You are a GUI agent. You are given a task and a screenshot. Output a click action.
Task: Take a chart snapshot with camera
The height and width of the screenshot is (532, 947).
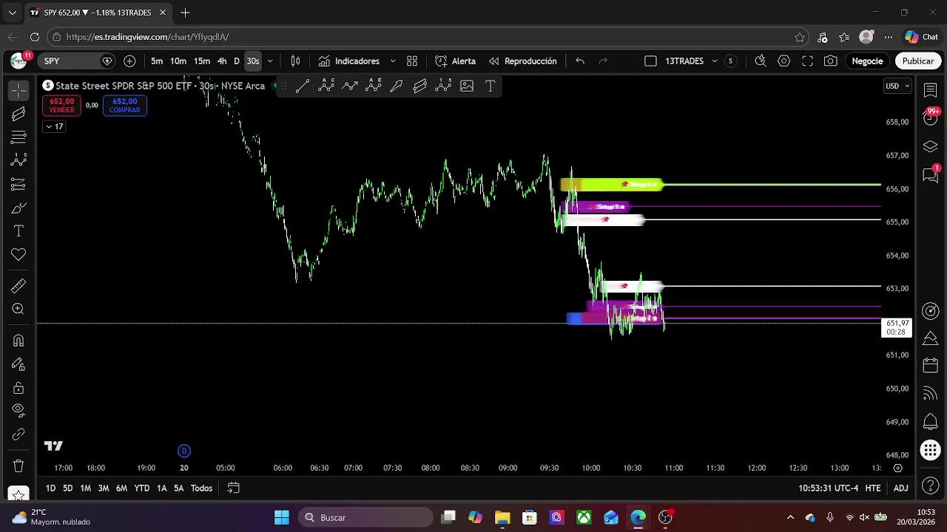pos(831,61)
